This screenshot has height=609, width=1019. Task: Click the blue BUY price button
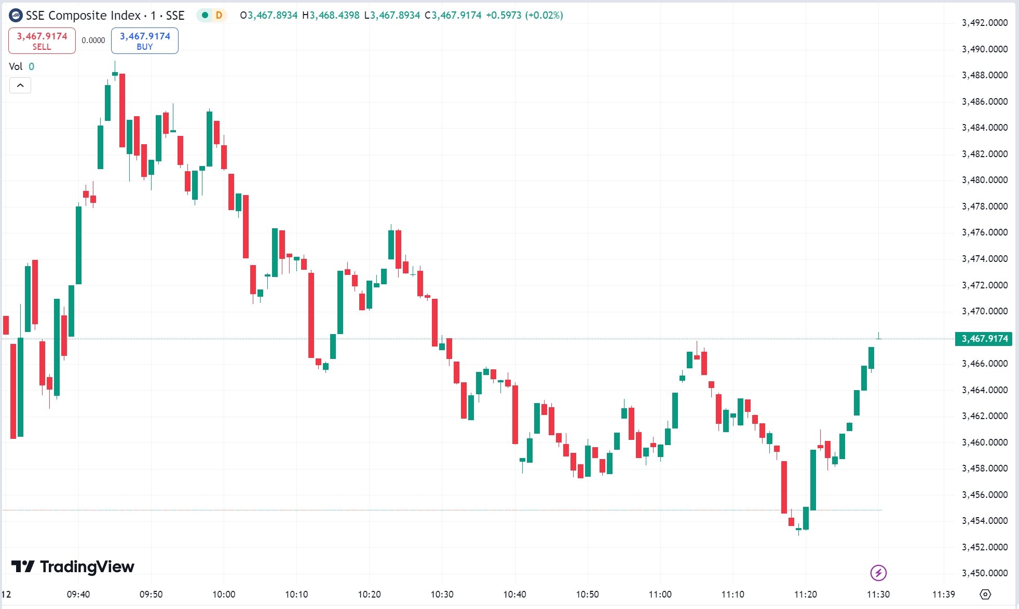[x=145, y=40]
